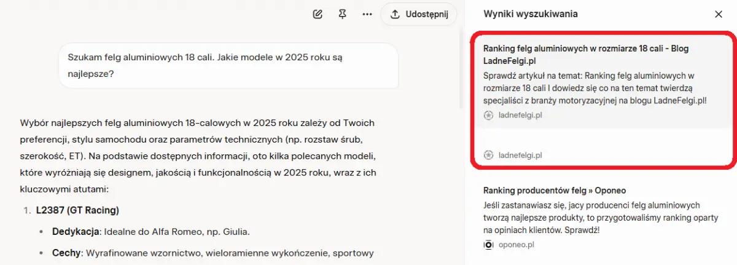Click the oponeo.pl favicon icon

pyautogui.click(x=489, y=244)
